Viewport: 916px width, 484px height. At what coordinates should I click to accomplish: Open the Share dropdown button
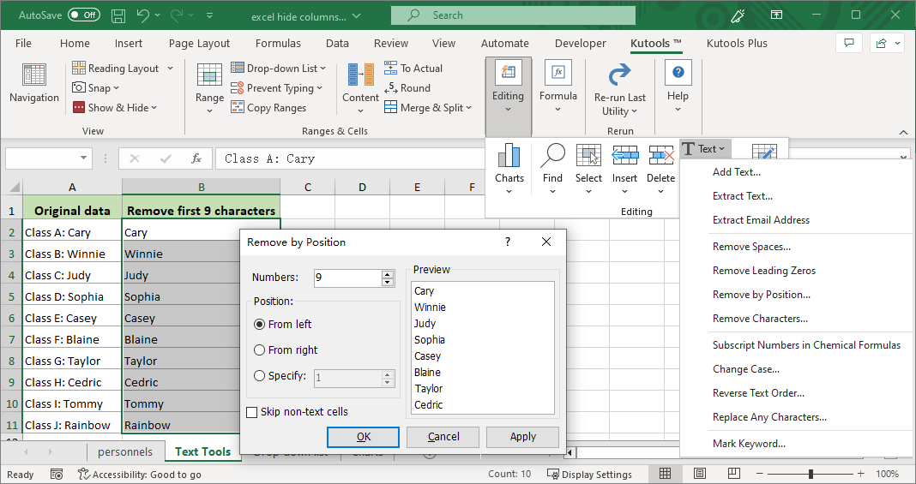(x=887, y=43)
